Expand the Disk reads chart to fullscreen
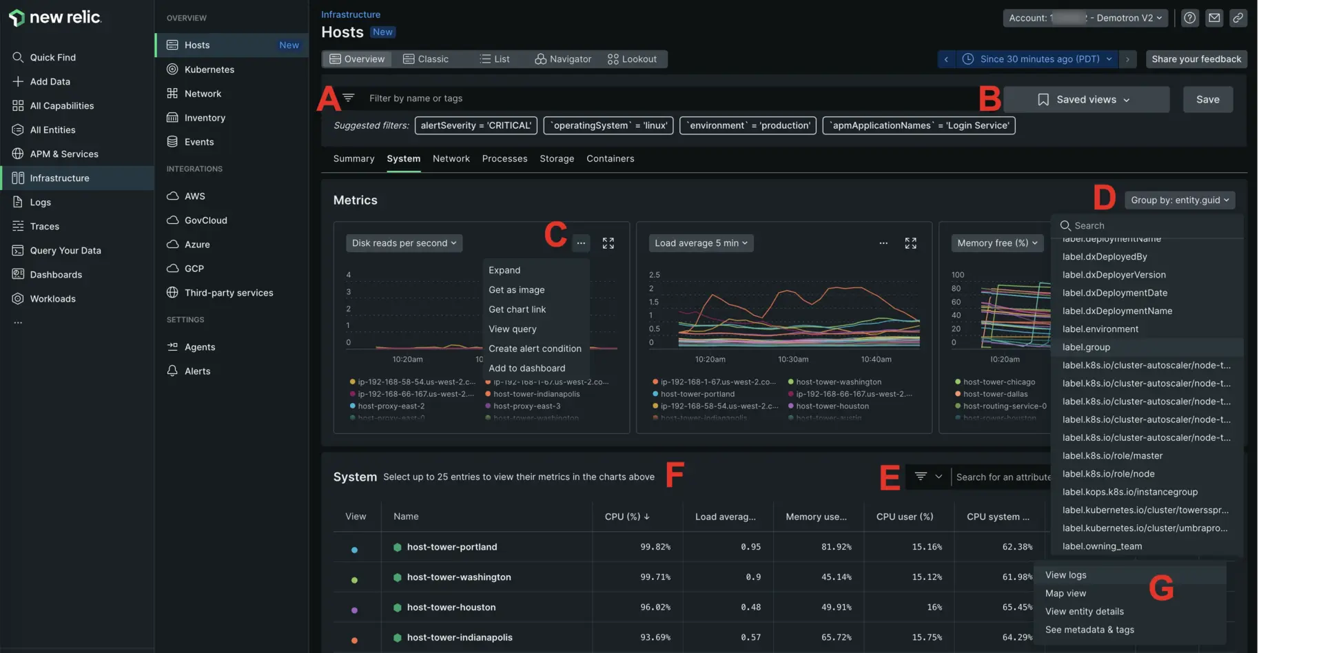 pyautogui.click(x=608, y=243)
